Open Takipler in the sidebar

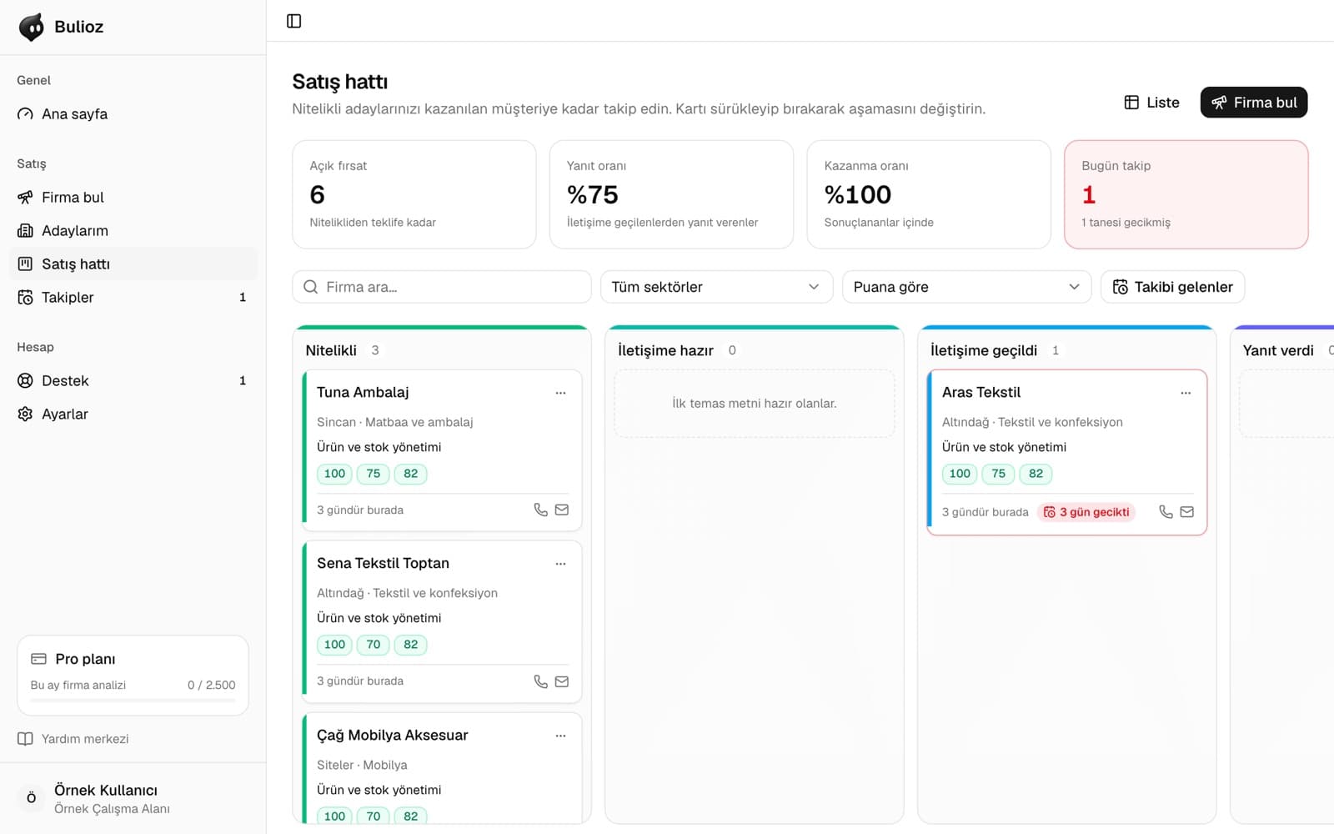click(133, 298)
